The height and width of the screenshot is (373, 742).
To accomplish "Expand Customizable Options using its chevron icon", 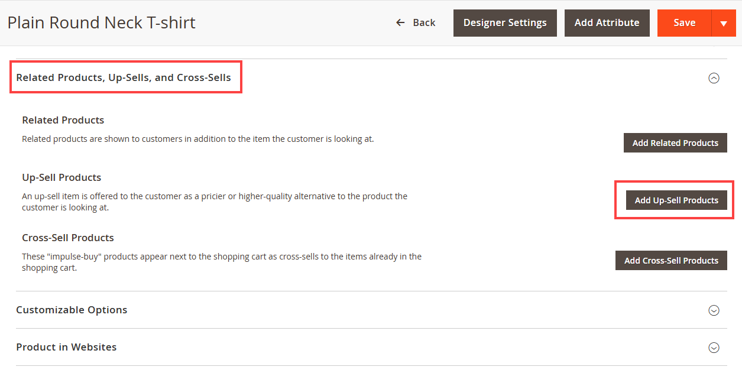I will point(714,310).
